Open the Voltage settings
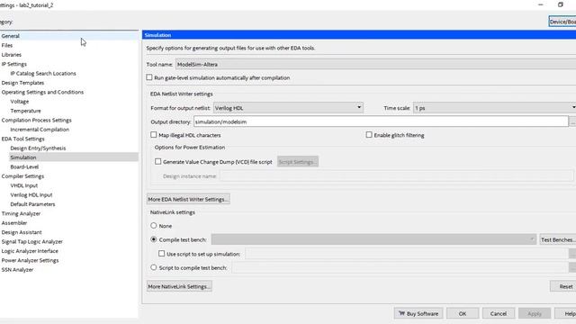 [x=20, y=102]
